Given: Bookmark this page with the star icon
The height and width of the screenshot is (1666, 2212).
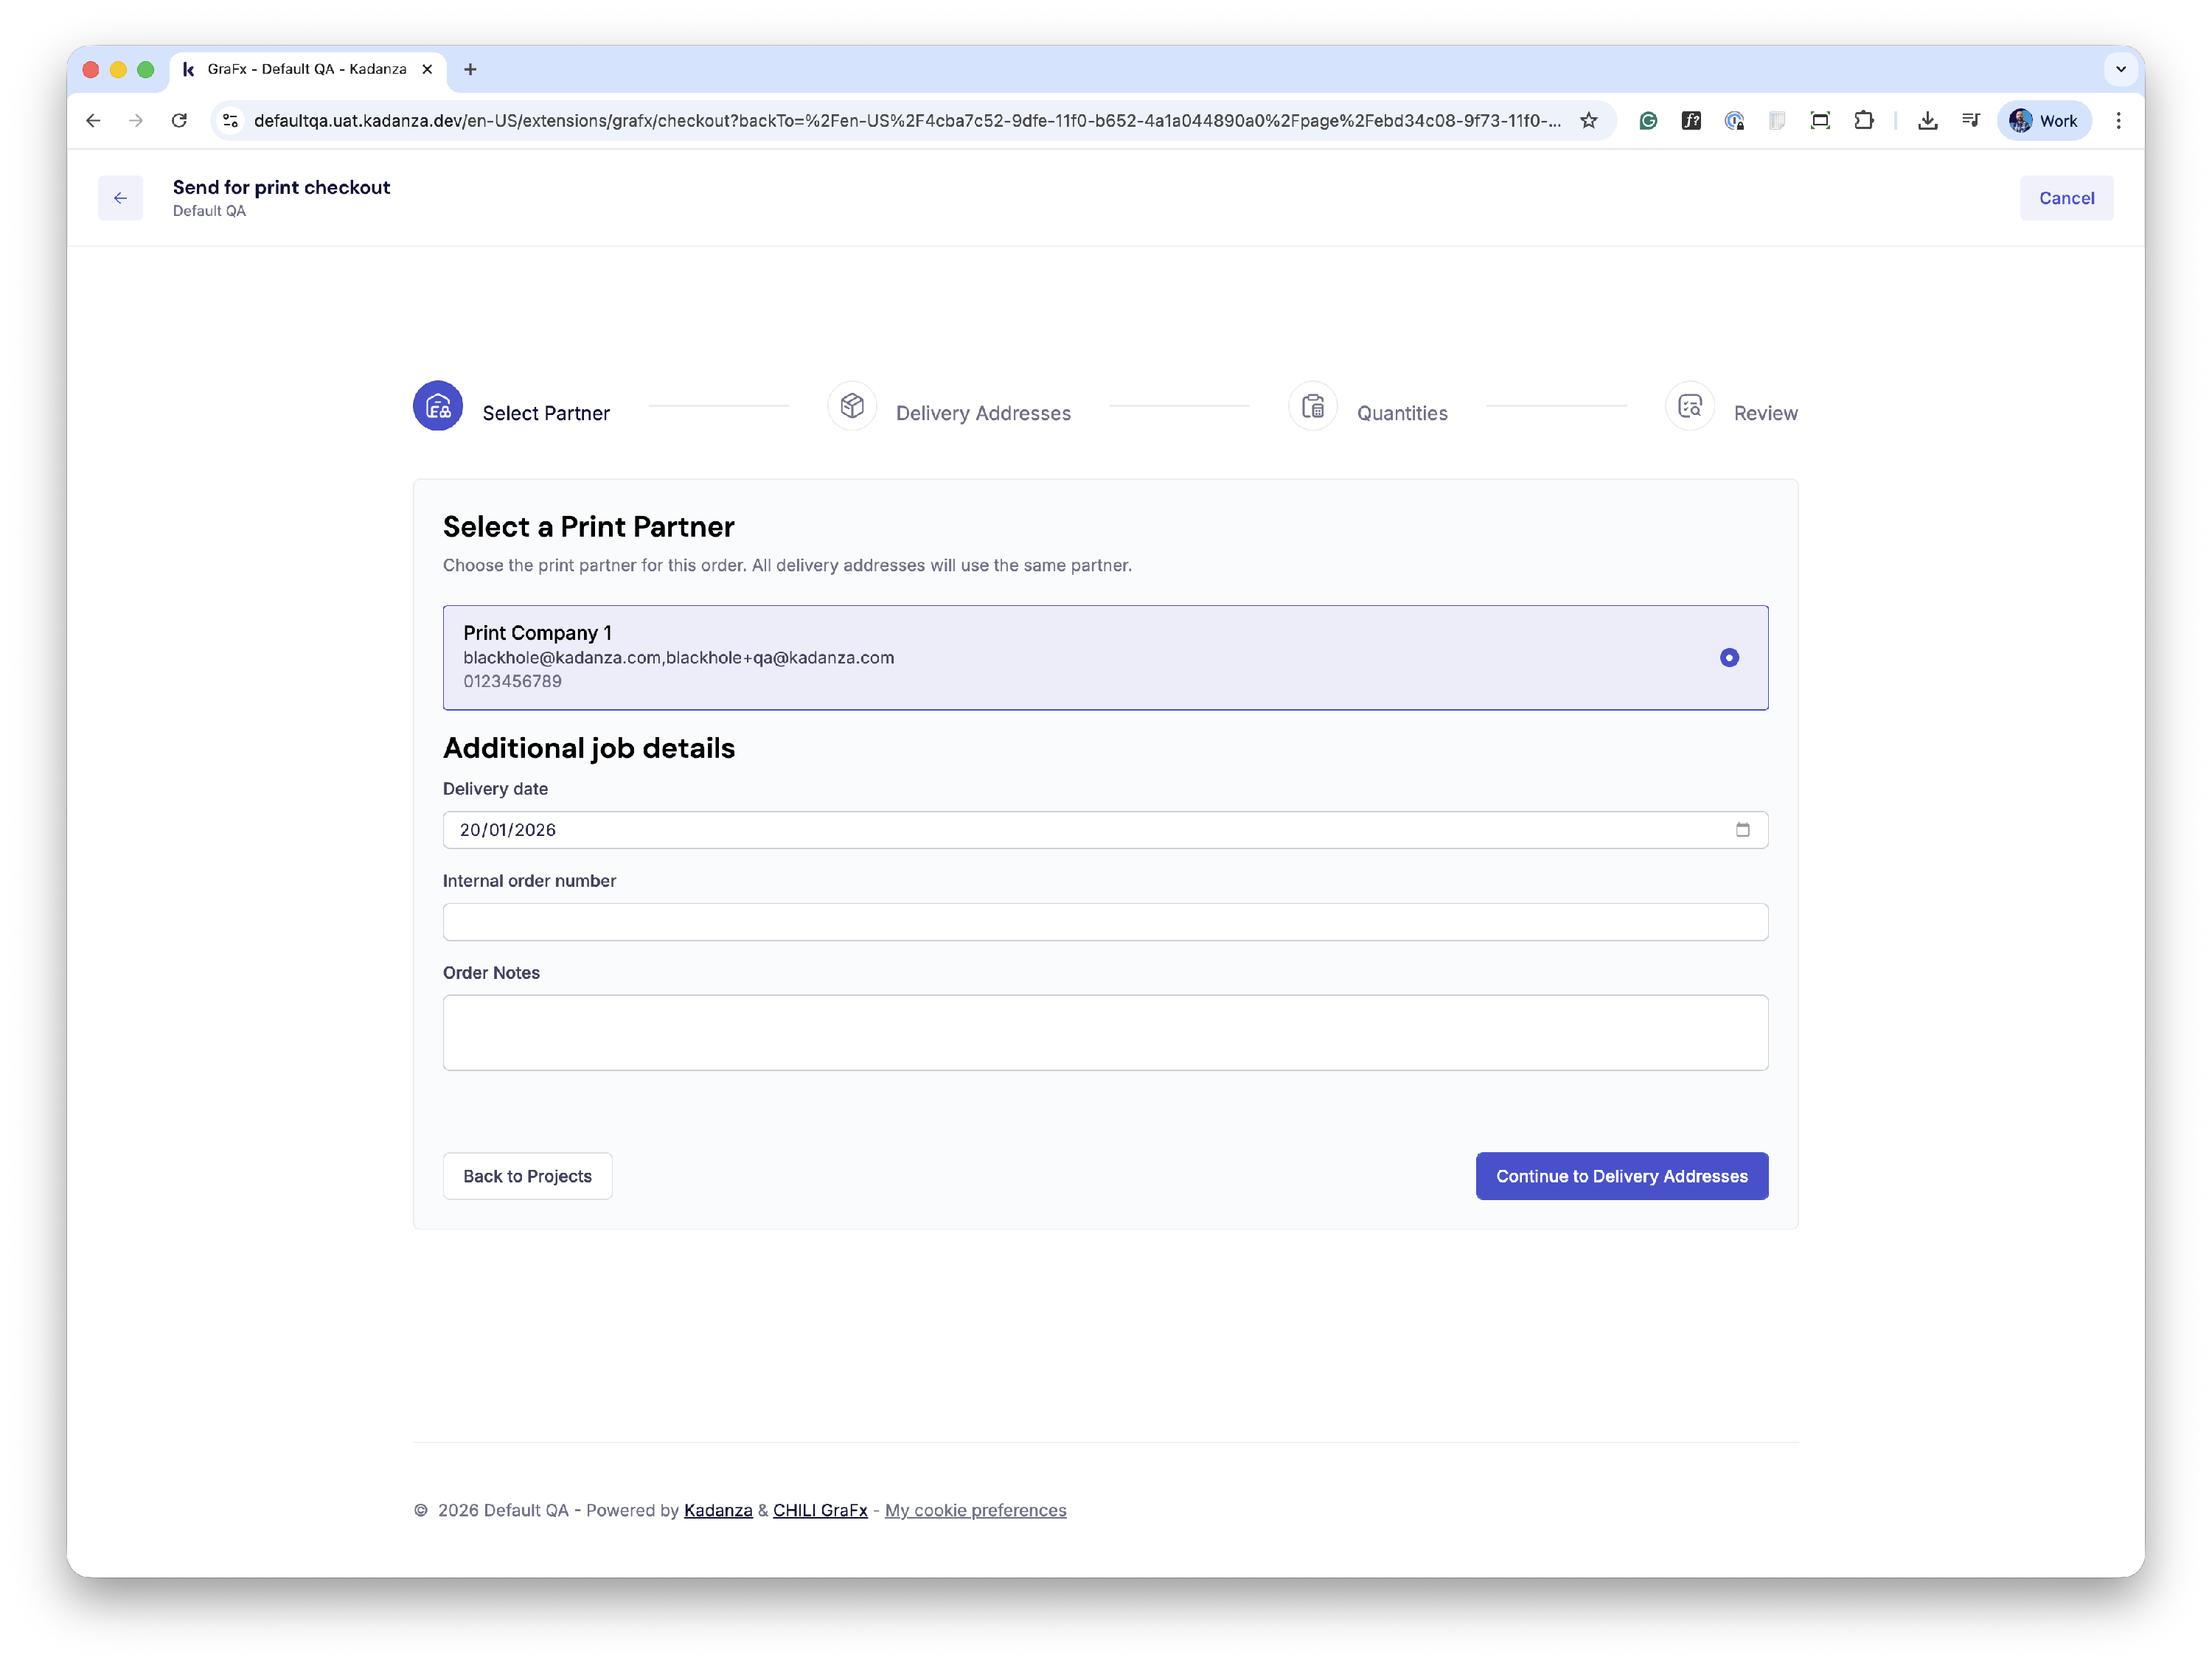Looking at the screenshot, I should point(1588,121).
